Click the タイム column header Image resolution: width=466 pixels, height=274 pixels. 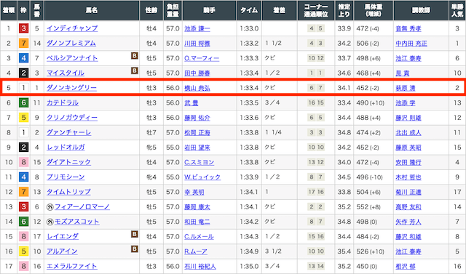[x=249, y=10]
